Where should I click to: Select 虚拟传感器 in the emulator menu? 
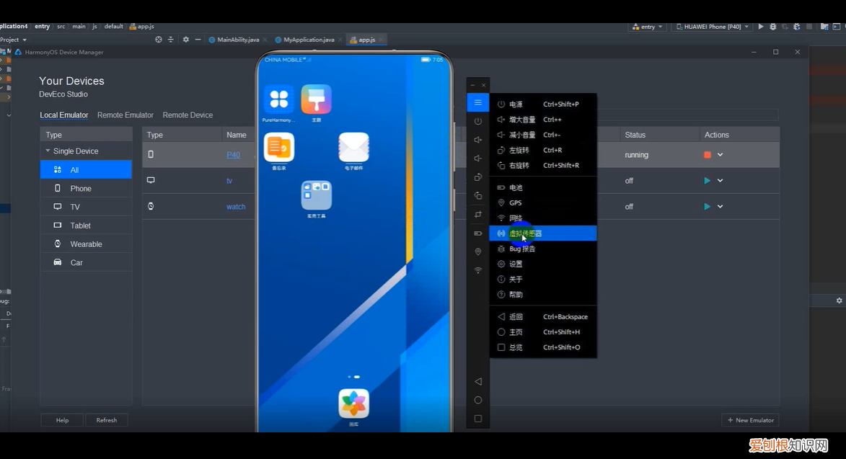click(542, 233)
